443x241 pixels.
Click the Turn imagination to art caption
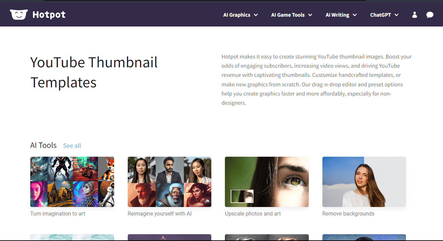coord(58,213)
